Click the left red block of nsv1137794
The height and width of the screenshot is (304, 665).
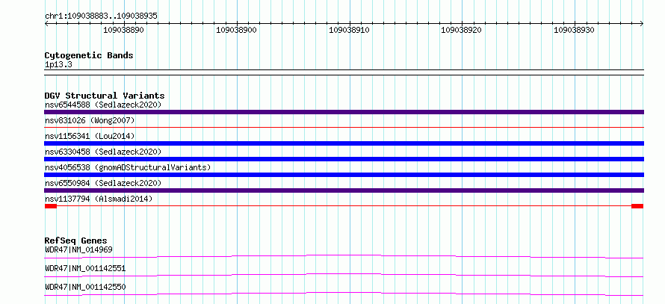click(x=51, y=206)
